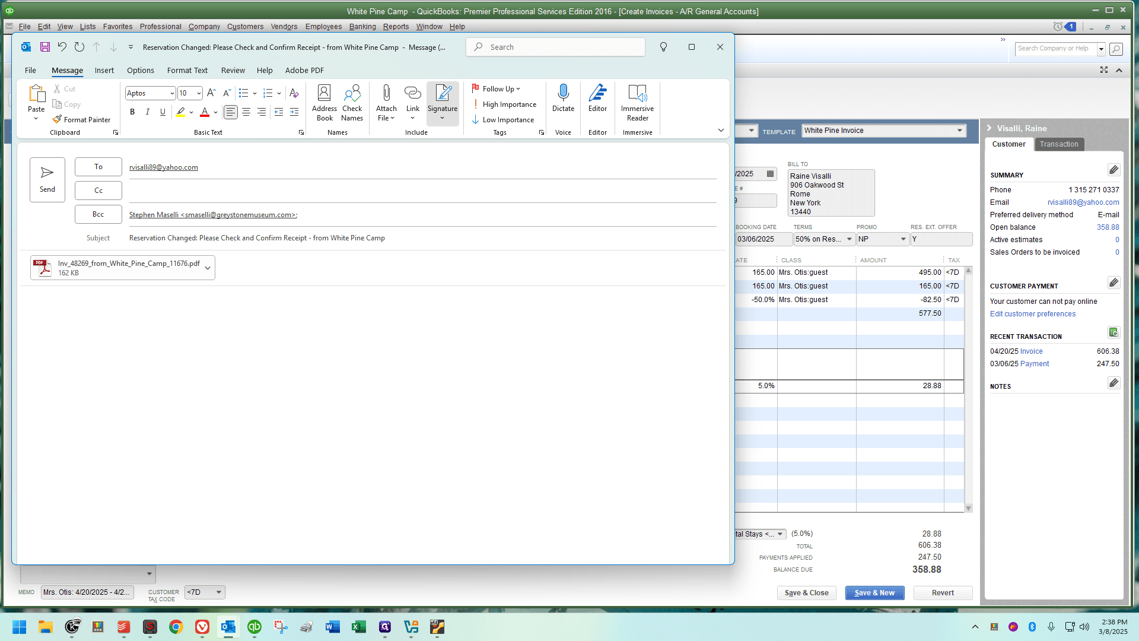Center align the text

click(x=246, y=112)
